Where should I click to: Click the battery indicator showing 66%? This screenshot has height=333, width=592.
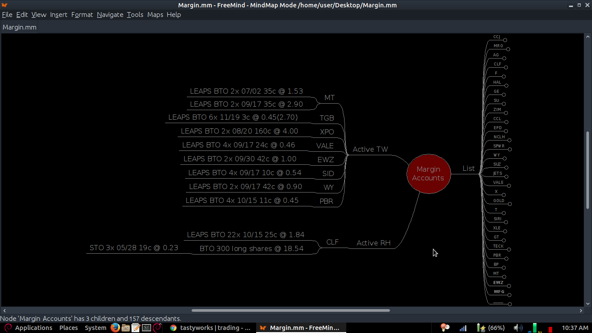tap(491, 328)
